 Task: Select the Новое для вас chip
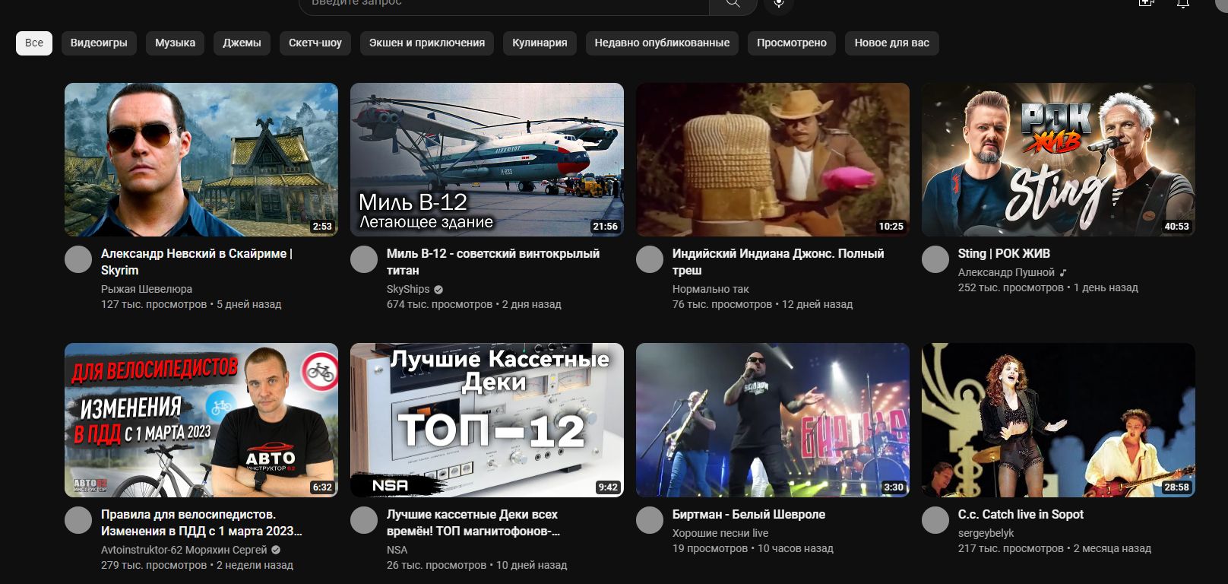[x=892, y=43]
